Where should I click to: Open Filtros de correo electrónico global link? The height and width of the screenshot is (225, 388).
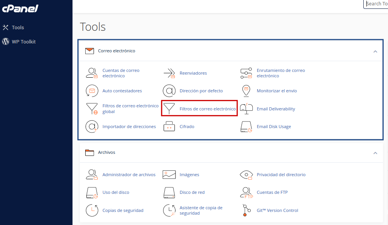point(130,108)
